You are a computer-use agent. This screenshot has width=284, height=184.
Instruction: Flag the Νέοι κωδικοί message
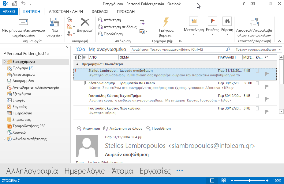267,112
